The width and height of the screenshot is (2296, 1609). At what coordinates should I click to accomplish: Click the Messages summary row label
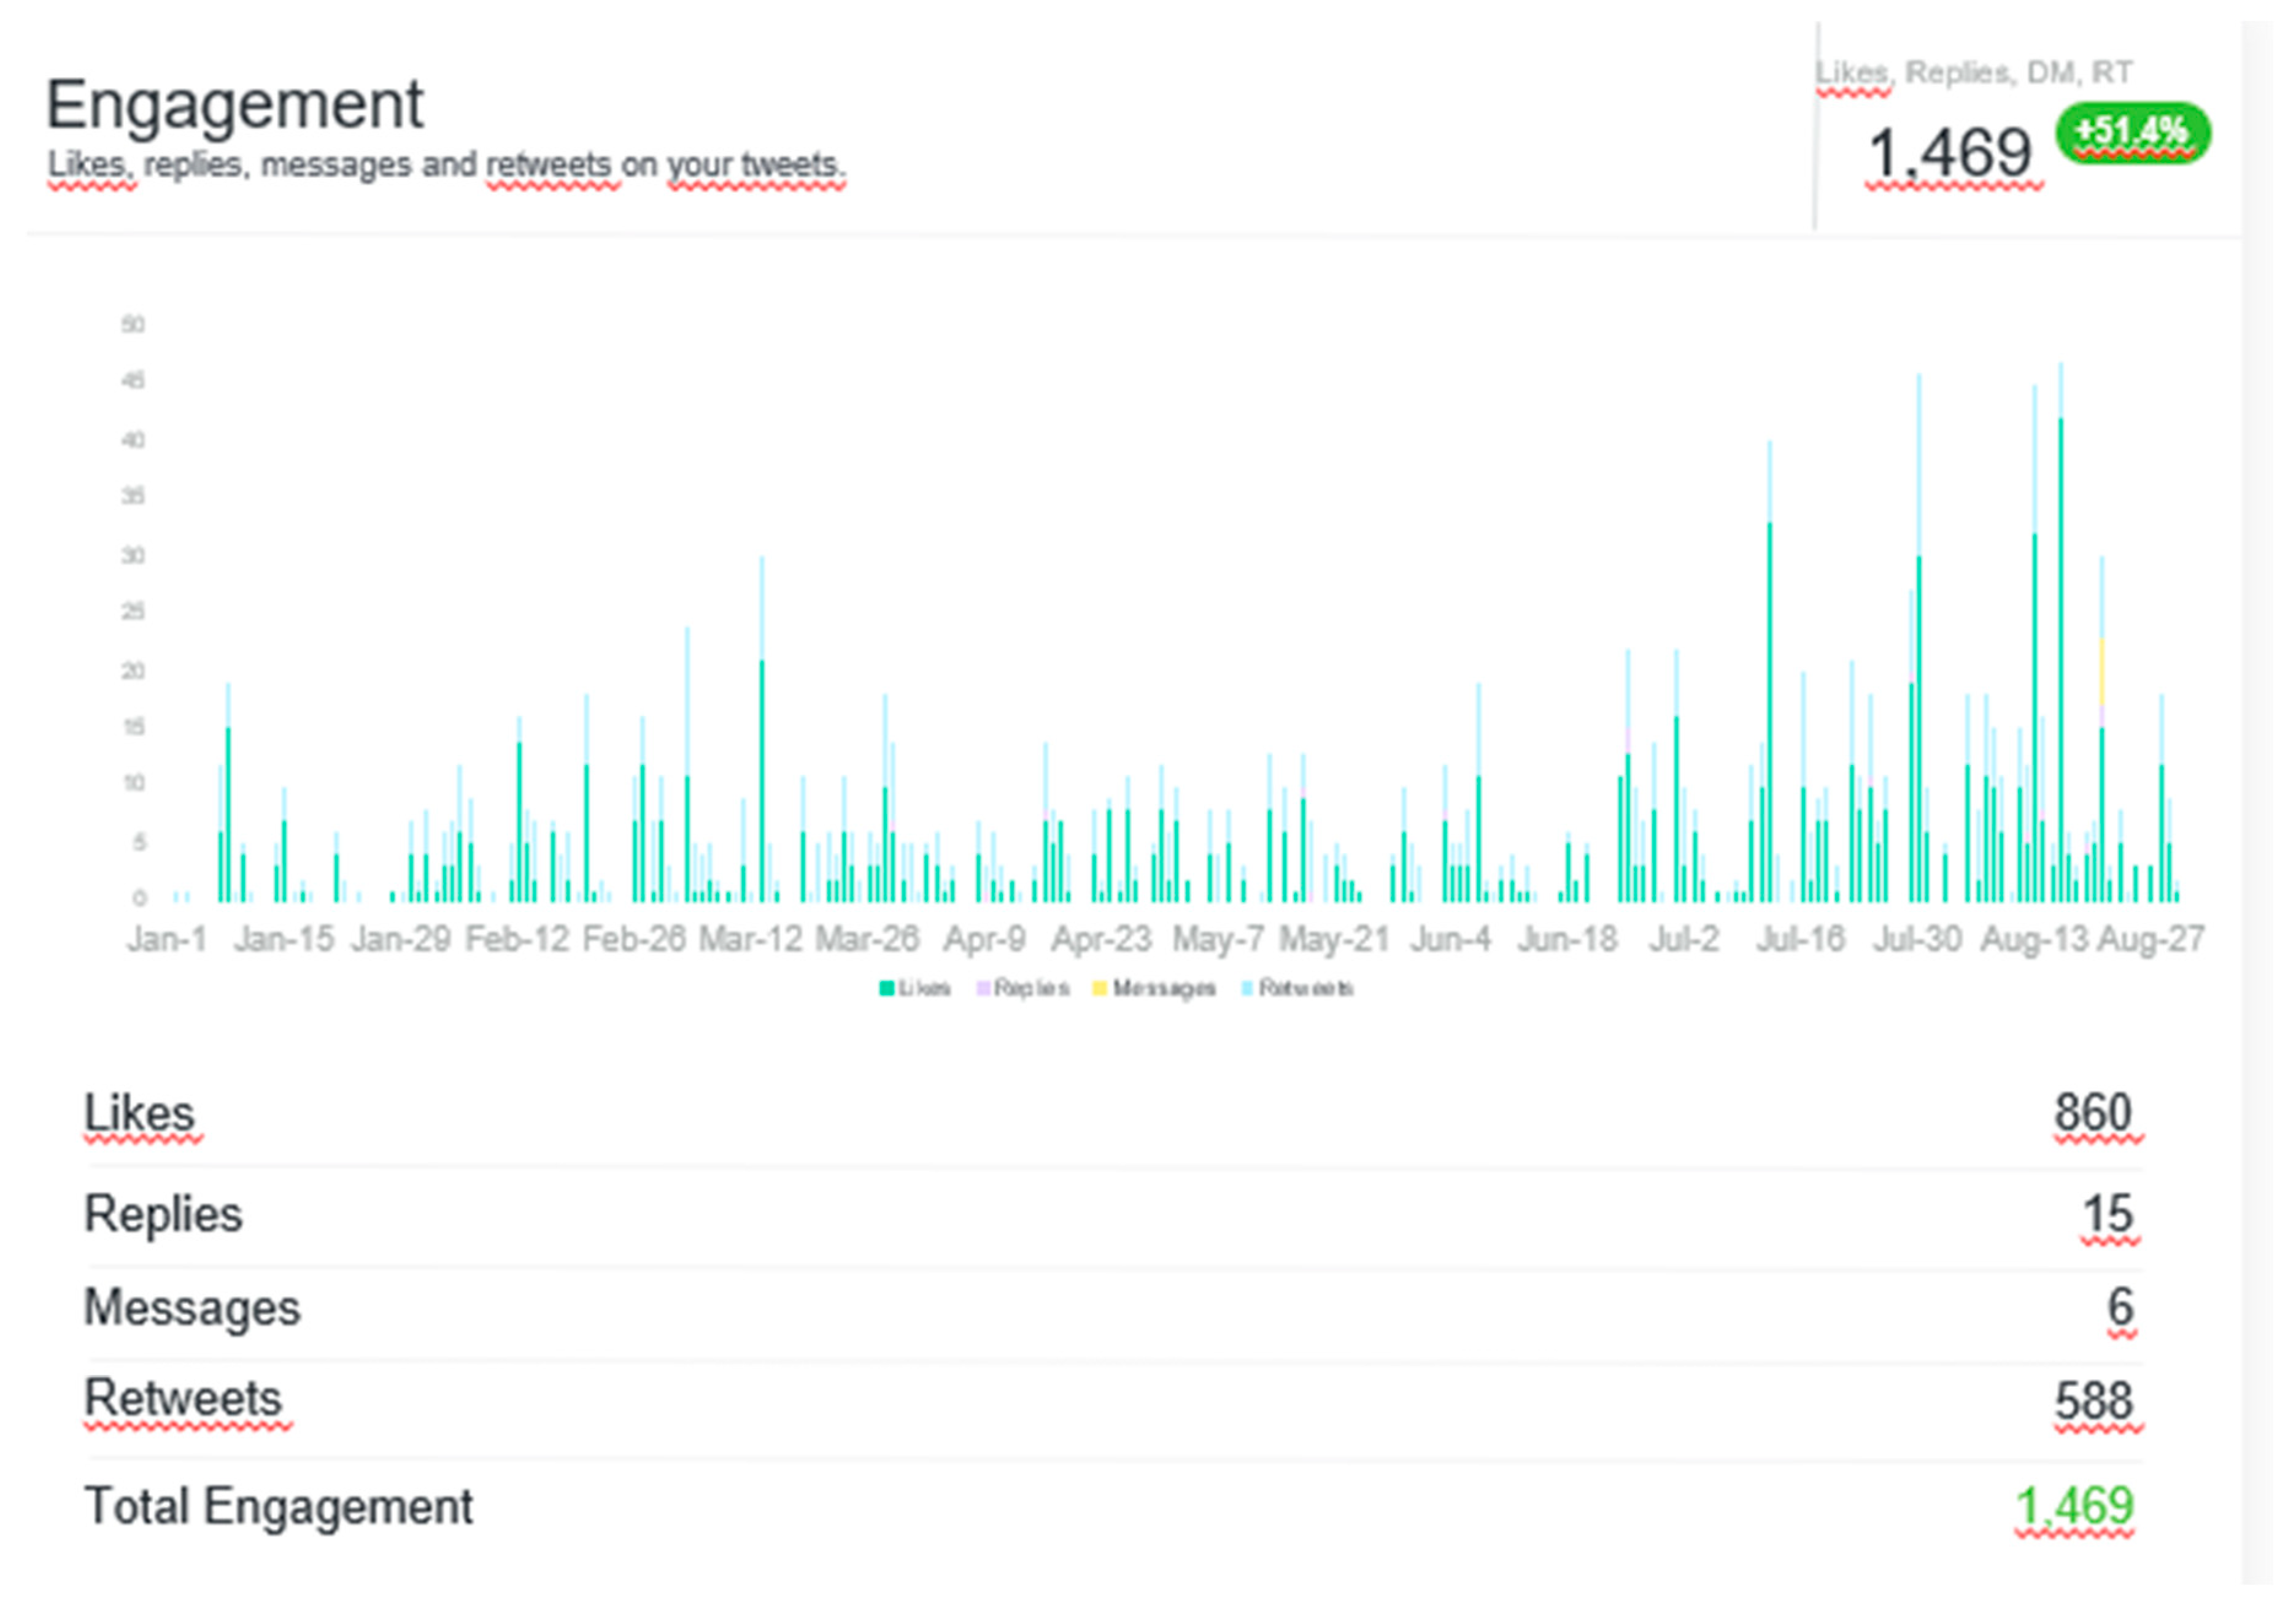tap(192, 1308)
